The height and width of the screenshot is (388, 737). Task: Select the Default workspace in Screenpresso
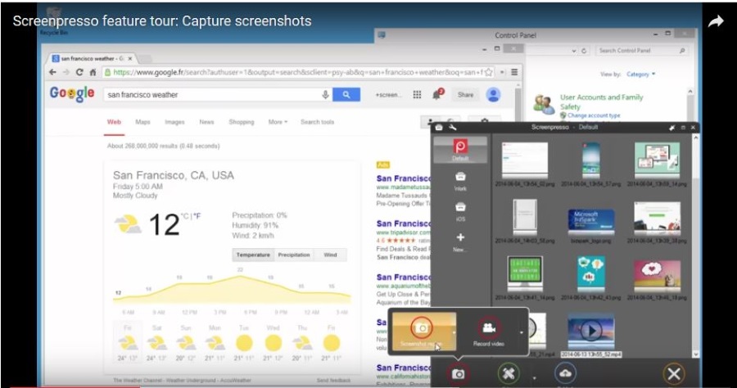[460, 150]
